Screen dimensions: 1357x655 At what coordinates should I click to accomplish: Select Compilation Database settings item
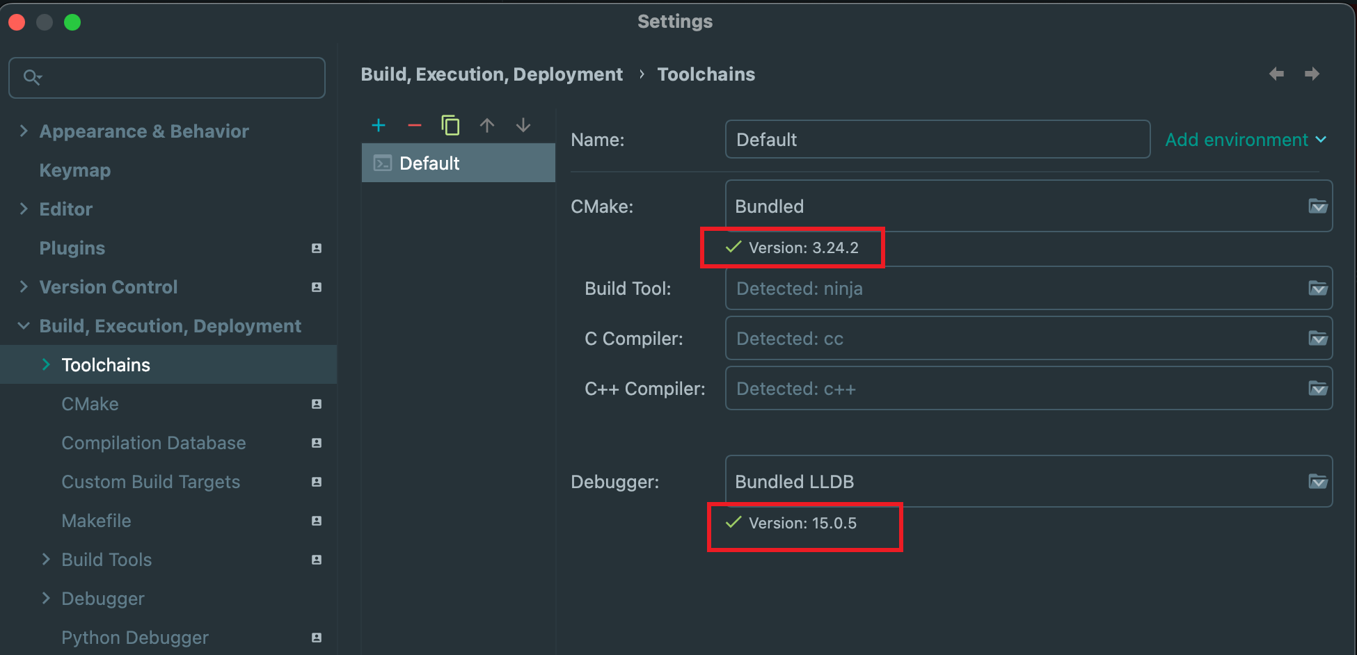click(x=154, y=443)
